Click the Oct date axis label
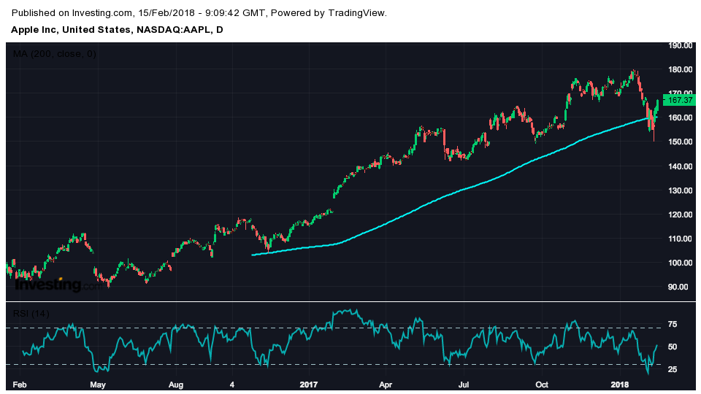701x394 pixels. (x=542, y=385)
